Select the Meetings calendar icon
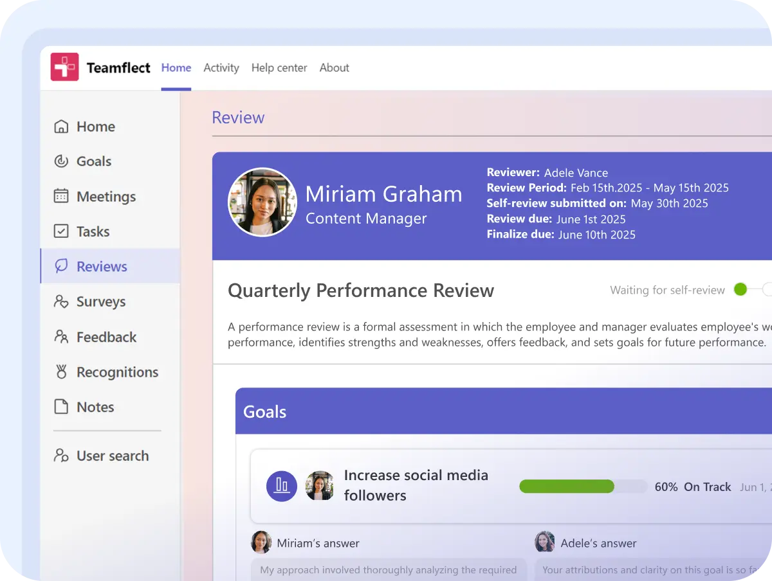Image resolution: width=772 pixels, height=581 pixels. [62, 197]
